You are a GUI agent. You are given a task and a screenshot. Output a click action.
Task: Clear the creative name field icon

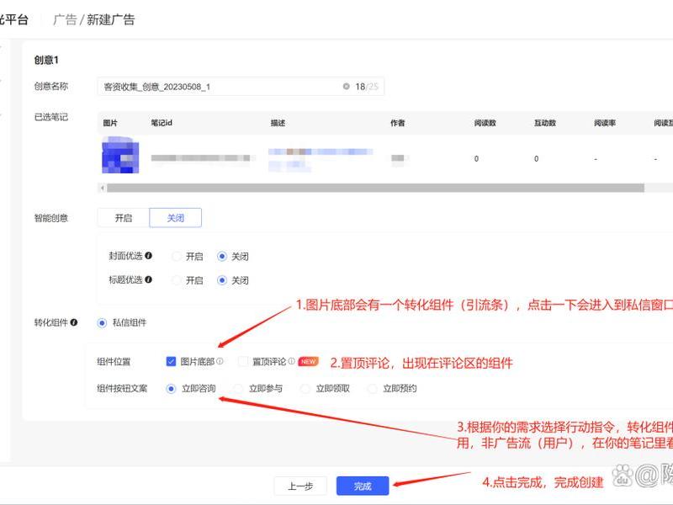coord(346,87)
